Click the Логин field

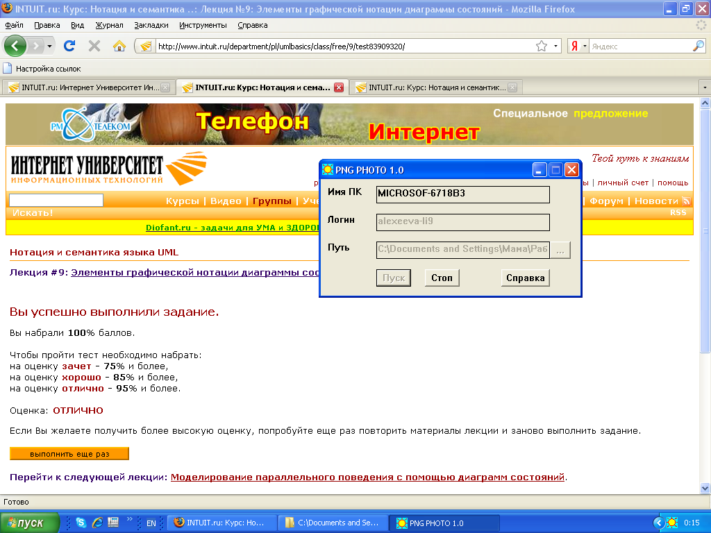tap(463, 222)
